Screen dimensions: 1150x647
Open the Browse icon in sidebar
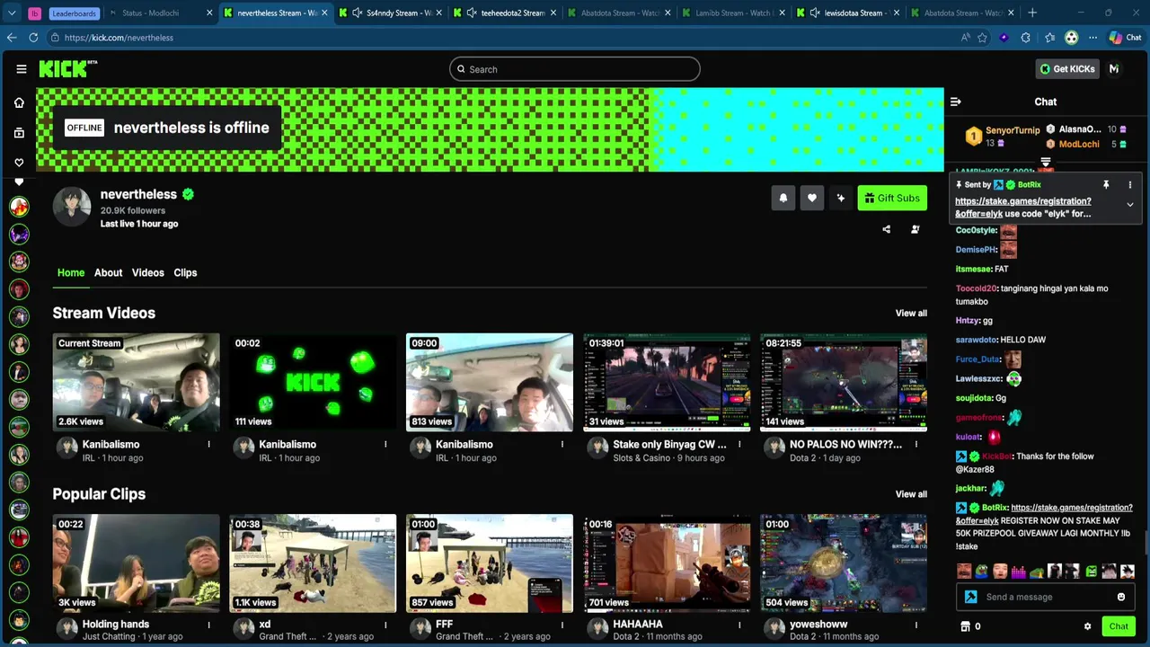pos(19,133)
